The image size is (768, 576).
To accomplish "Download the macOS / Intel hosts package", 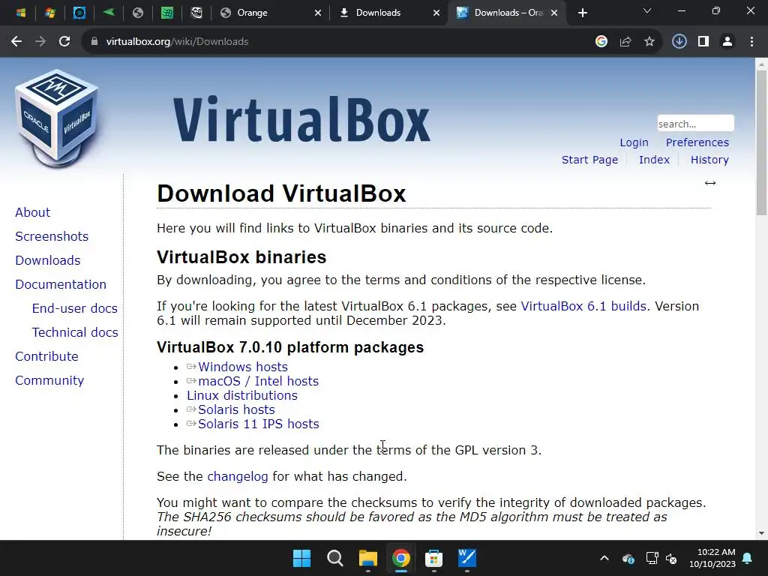I will tap(258, 381).
